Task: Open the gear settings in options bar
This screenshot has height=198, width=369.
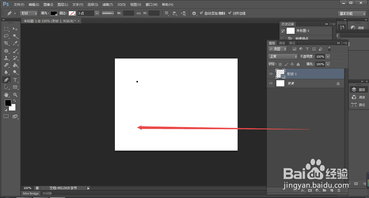Action: [x=194, y=13]
